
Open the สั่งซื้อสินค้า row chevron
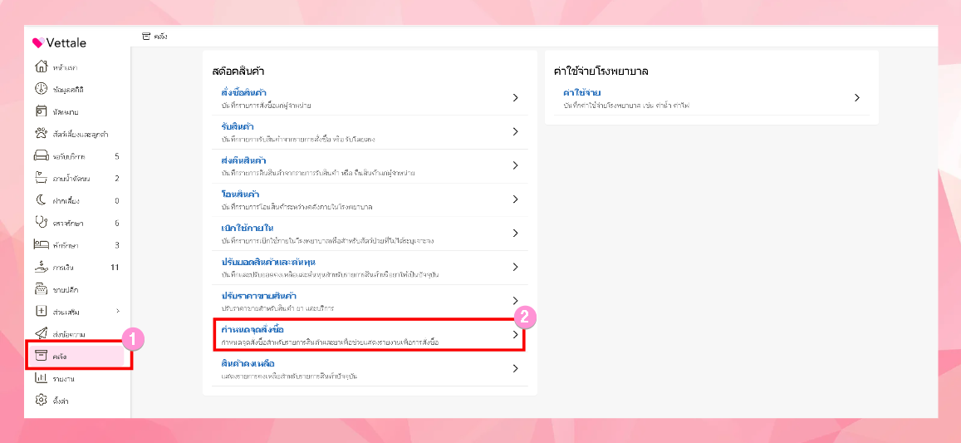[x=516, y=97]
